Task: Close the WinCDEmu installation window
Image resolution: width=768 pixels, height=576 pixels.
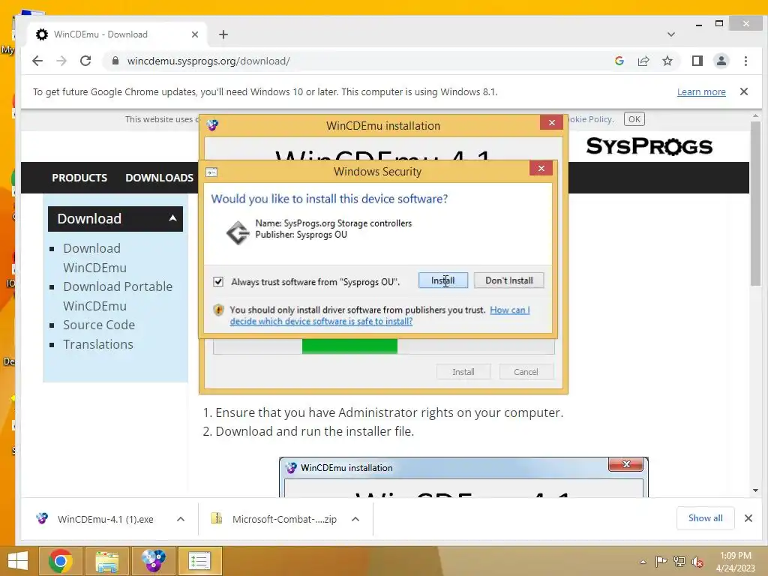Action: click(551, 122)
